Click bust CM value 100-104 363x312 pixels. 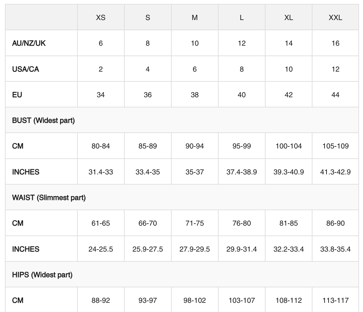[x=288, y=146]
